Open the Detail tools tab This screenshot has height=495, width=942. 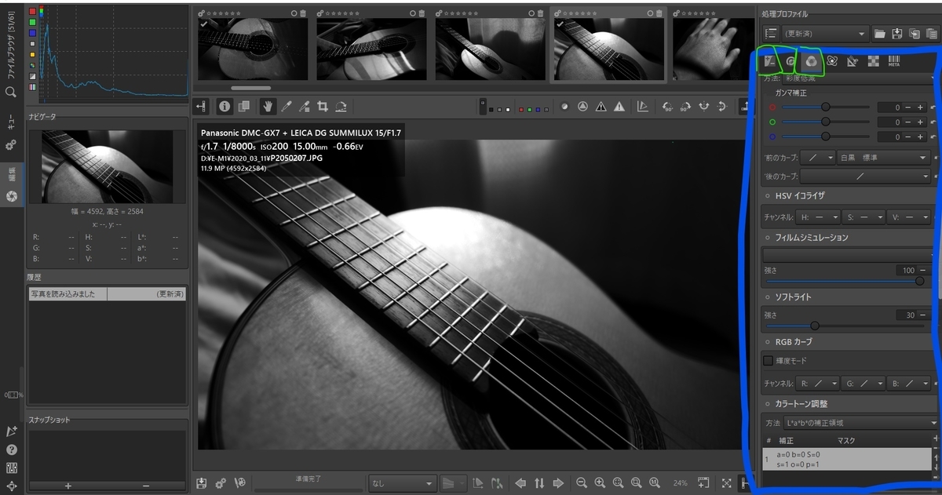tap(790, 61)
